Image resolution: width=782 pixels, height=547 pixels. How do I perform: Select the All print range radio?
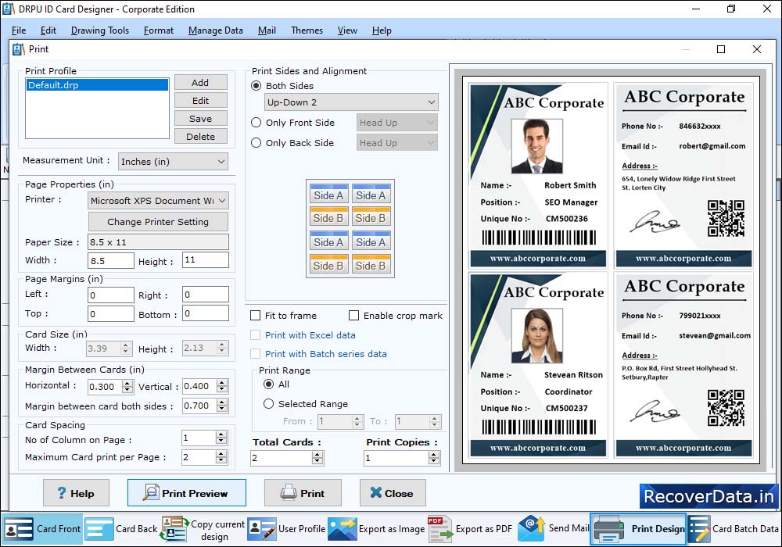tap(269, 384)
